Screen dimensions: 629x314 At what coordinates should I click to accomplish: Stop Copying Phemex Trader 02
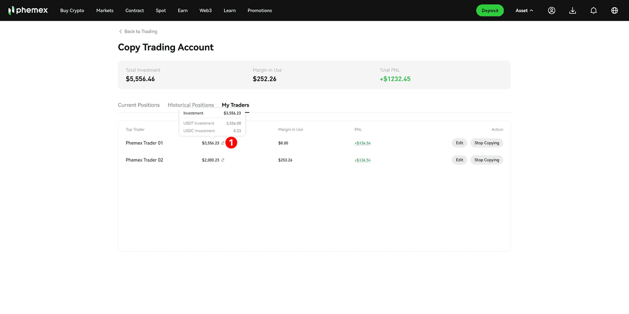tap(486, 160)
